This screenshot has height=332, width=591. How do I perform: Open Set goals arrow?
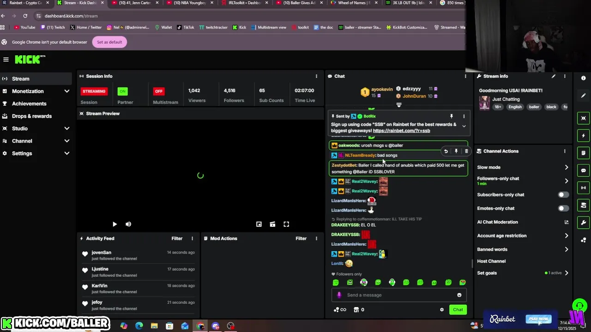tap(567, 273)
